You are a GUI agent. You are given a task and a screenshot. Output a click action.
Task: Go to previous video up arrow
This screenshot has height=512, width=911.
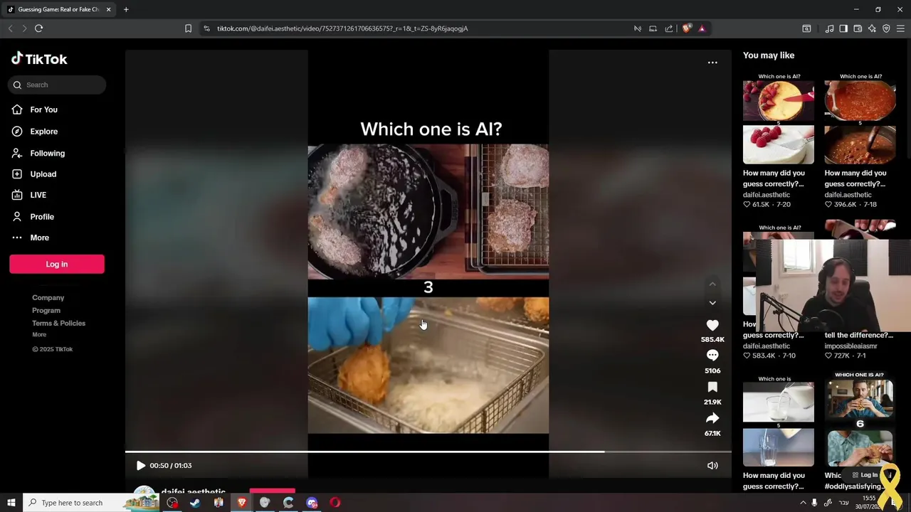pos(712,284)
